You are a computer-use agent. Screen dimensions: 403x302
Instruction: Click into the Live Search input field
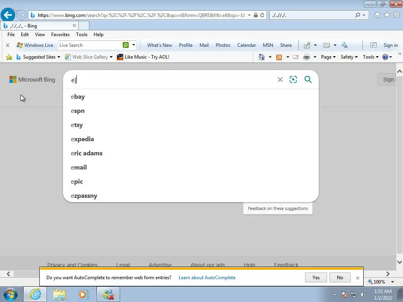pos(90,45)
